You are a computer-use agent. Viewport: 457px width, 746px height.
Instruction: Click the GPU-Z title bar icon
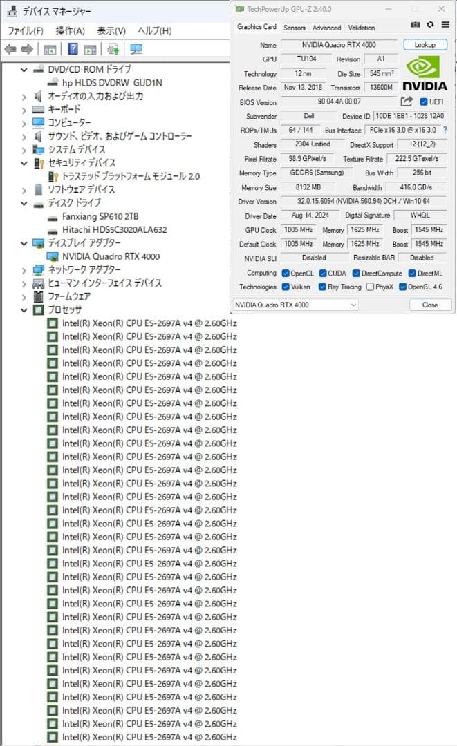click(240, 9)
